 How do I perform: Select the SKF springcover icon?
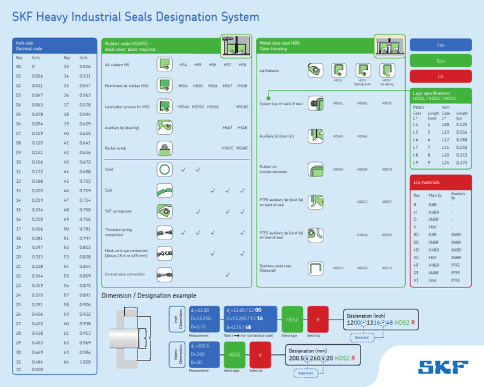(164, 211)
